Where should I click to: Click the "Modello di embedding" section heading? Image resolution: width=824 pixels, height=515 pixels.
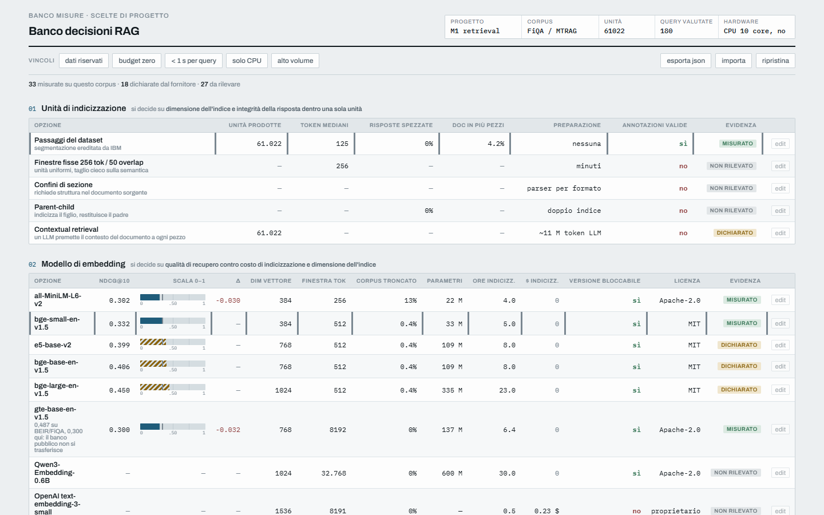84,264
